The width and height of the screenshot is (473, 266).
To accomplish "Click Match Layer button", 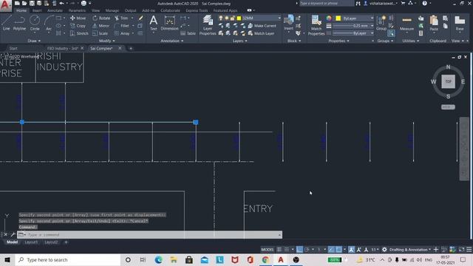I will point(261,33).
